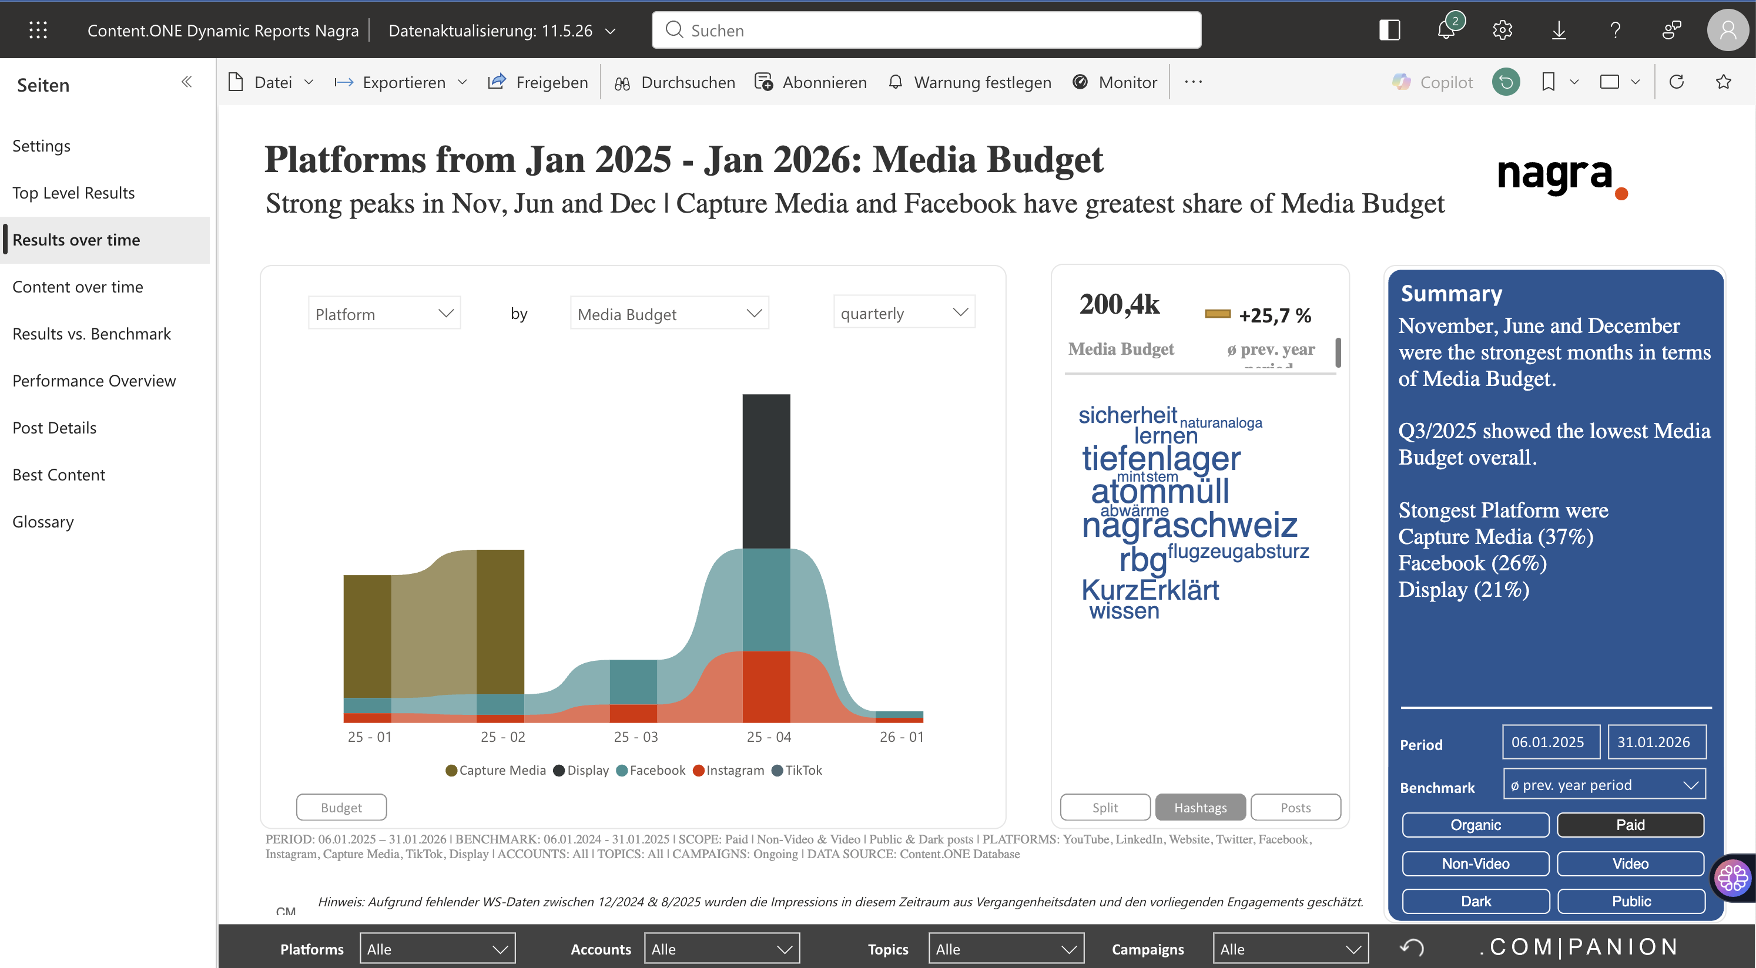Click Abonnieren subscribe button

click(810, 82)
